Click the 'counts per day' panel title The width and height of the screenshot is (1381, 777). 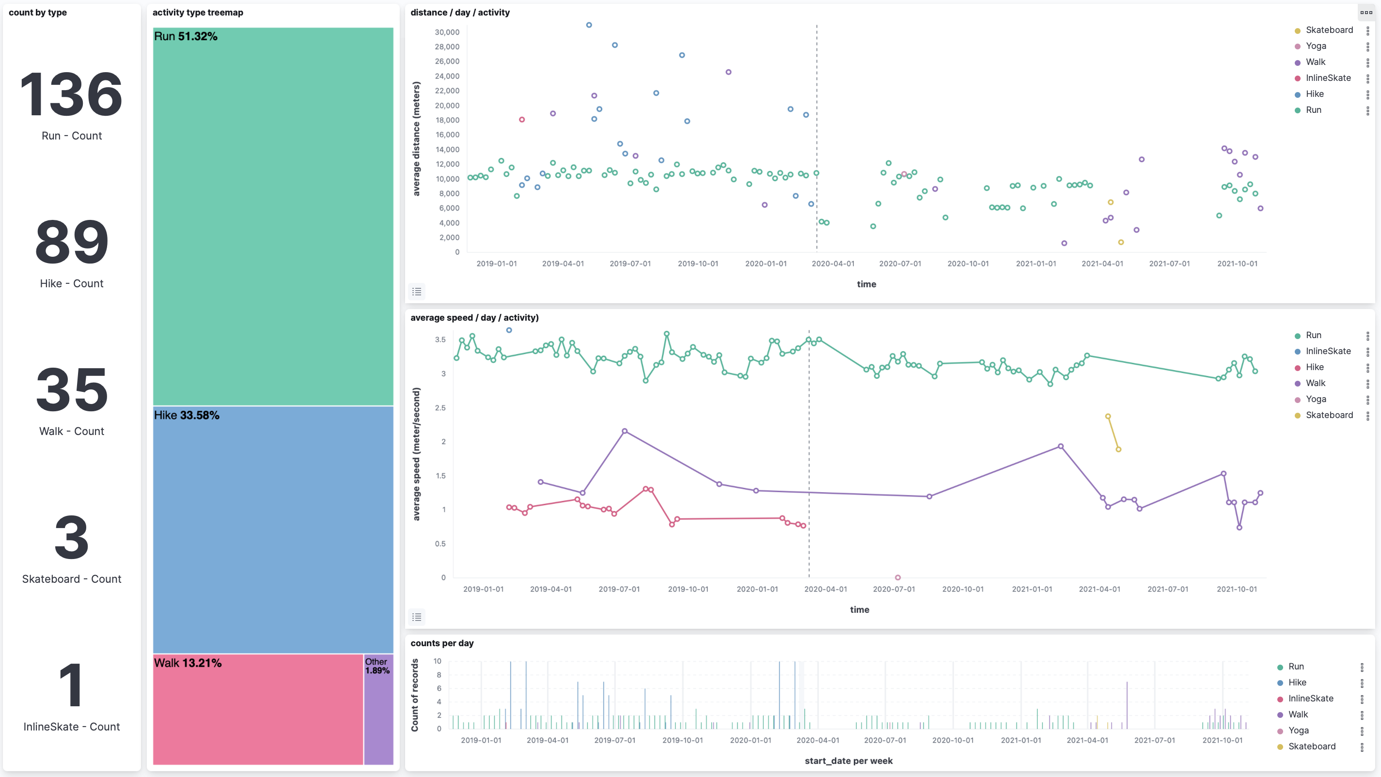(442, 643)
